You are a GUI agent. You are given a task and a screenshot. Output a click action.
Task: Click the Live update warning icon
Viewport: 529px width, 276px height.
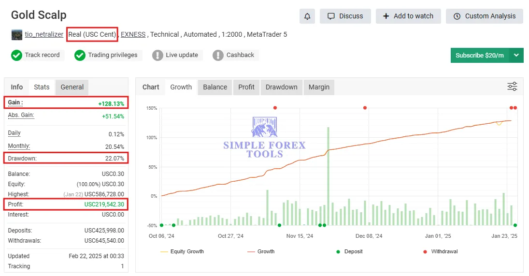click(x=157, y=55)
